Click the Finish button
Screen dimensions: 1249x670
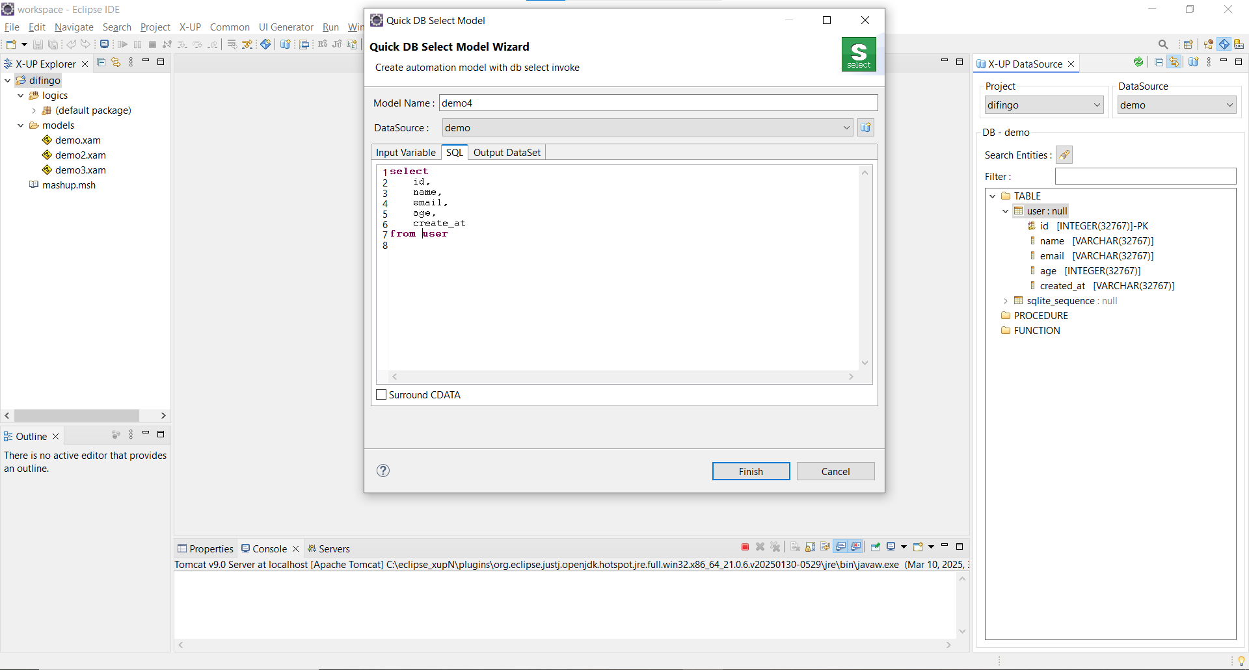tap(751, 471)
